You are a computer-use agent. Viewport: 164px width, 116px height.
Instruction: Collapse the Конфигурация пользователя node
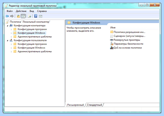coord(7,40)
